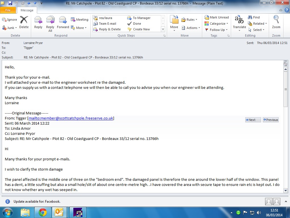The width and height of the screenshot is (290, 218).
Task: Go to previous item with up arrow
Action: pos(29,3)
